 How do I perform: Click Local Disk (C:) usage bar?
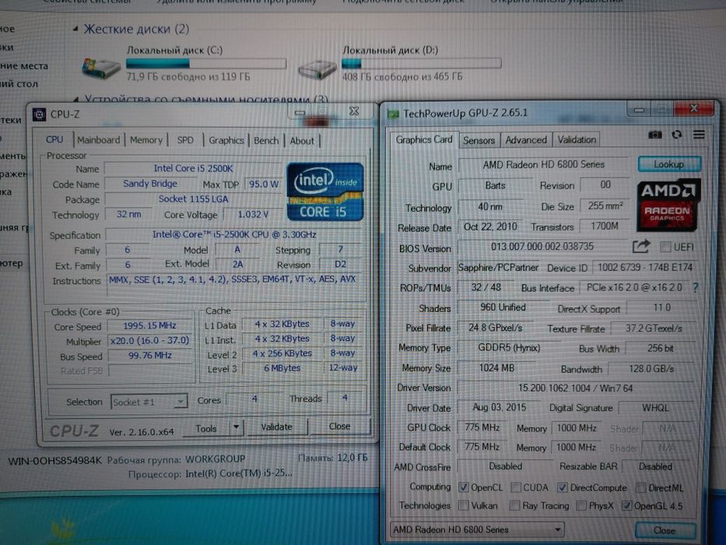(x=206, y=63)
